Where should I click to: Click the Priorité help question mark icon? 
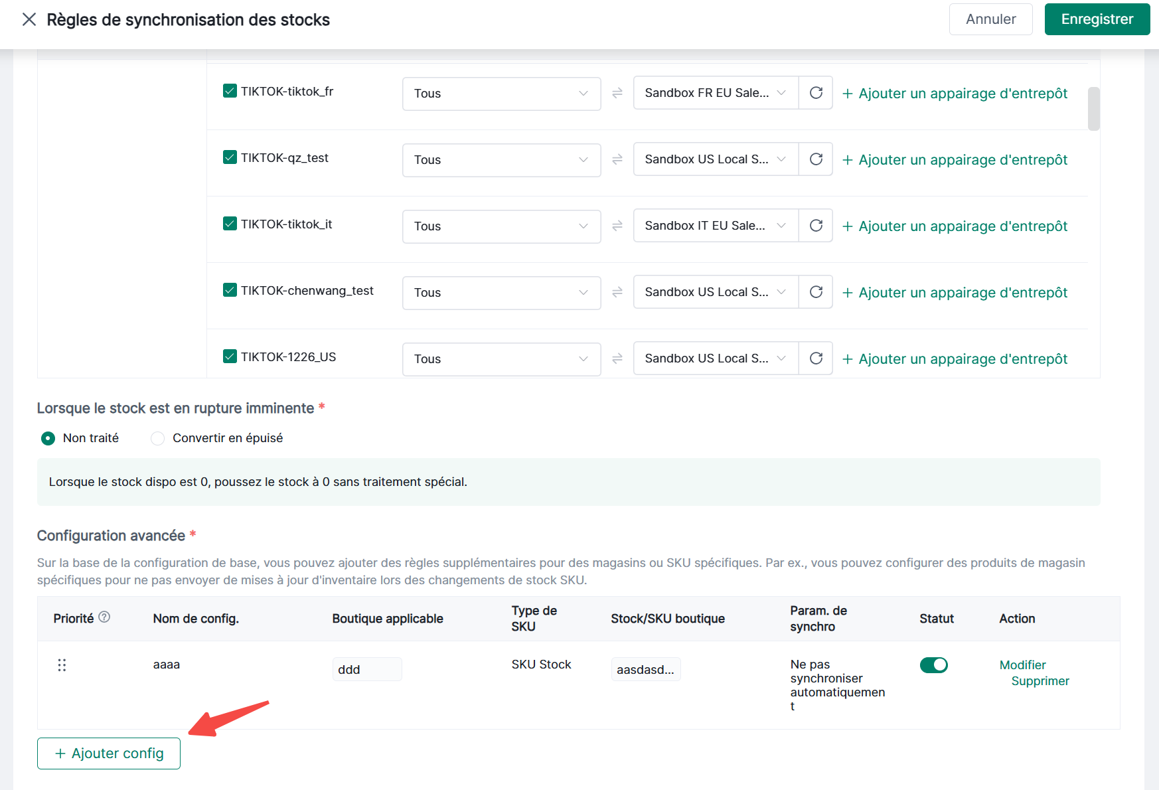coord(104,617)
